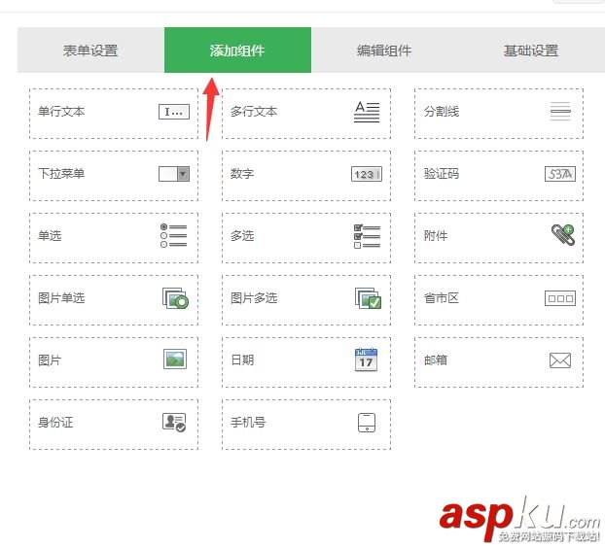Add a 验证码 component
605x548 pixels.
coord(499,176)
